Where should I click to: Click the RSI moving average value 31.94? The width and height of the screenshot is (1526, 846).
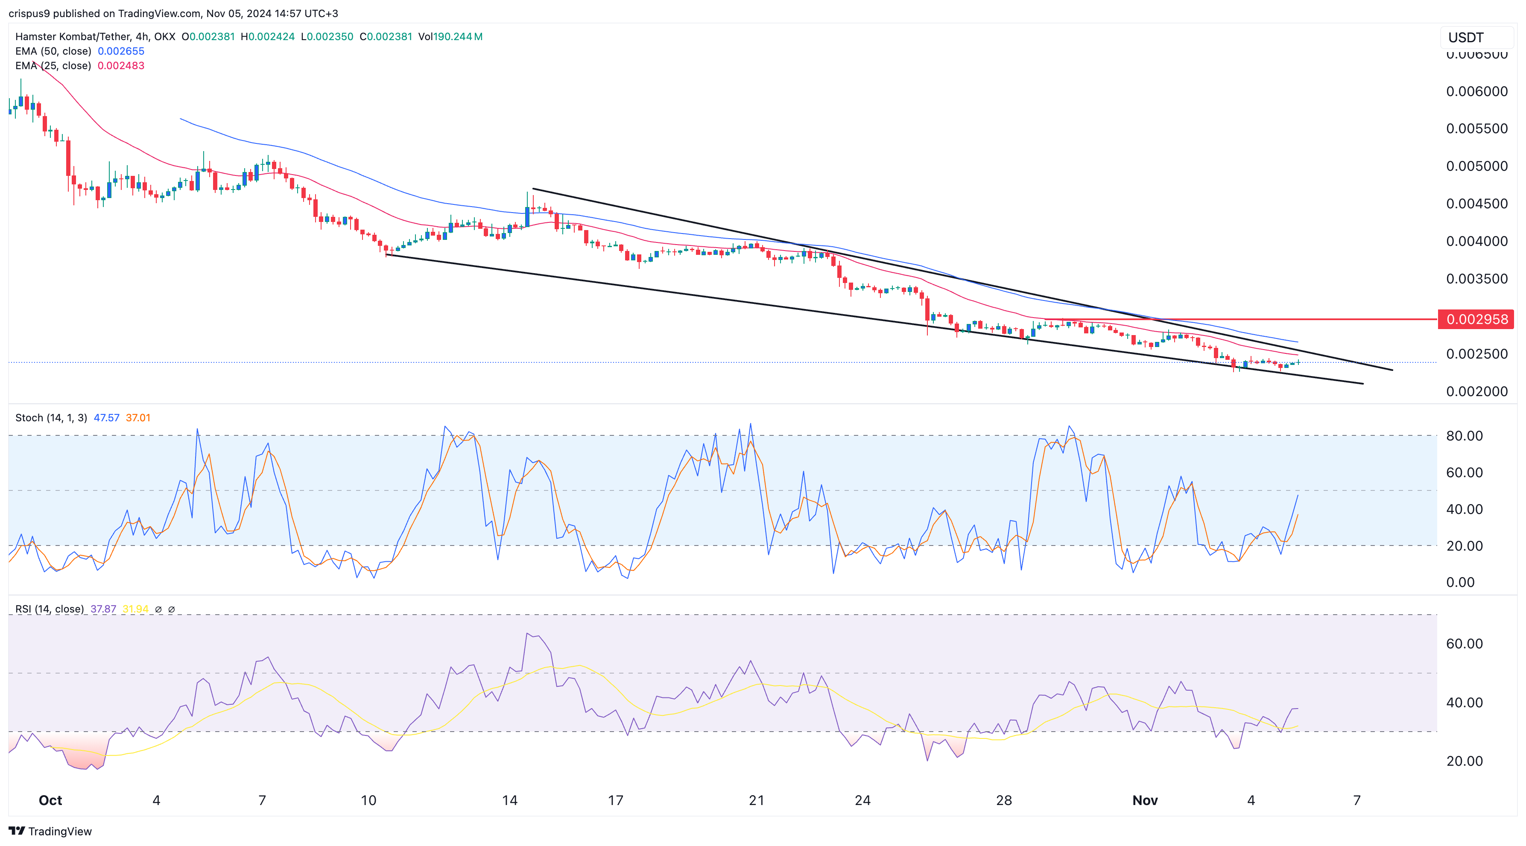tap(135, 609)
